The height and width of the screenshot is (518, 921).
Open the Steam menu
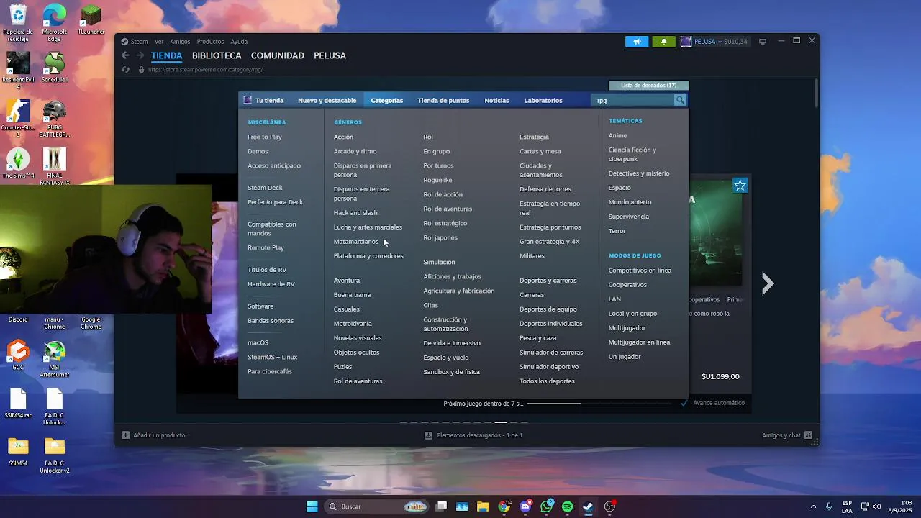[135, 42]
